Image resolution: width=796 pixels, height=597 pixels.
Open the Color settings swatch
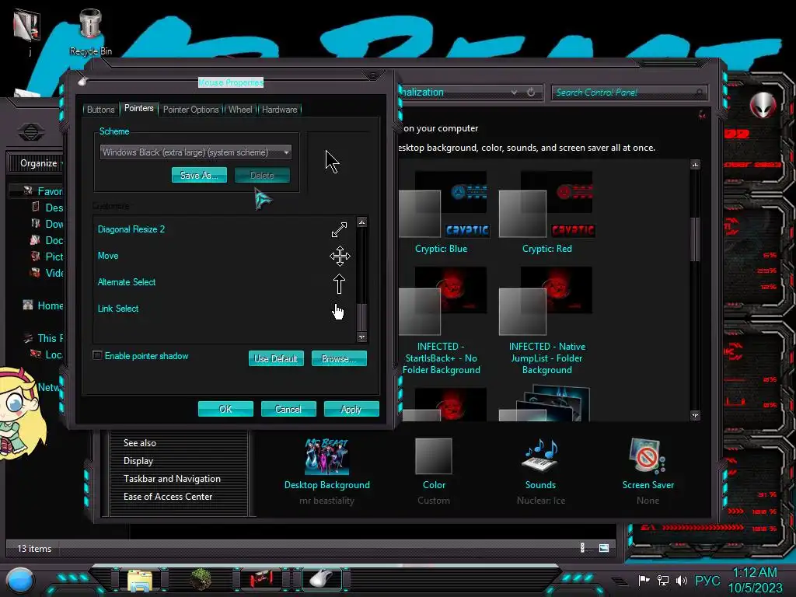pyautogui.click(x=434, y=456)
